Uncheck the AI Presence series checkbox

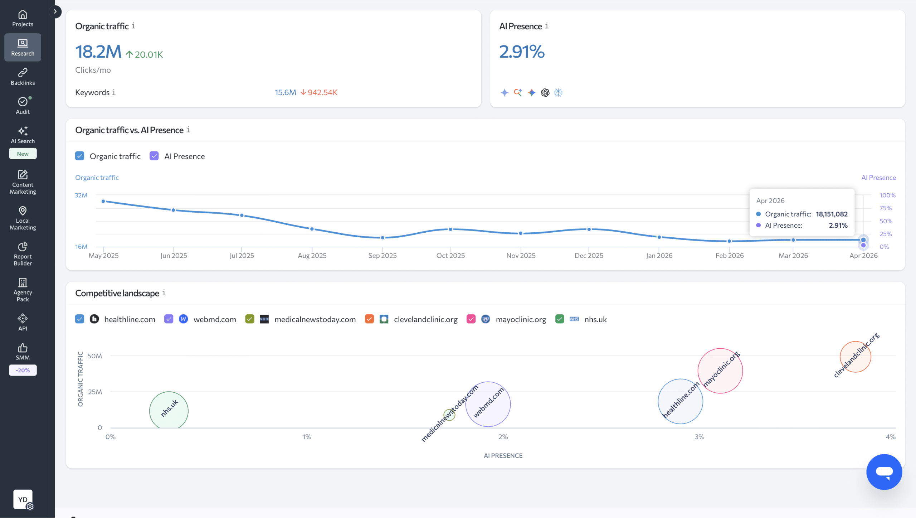coord(154,156)
